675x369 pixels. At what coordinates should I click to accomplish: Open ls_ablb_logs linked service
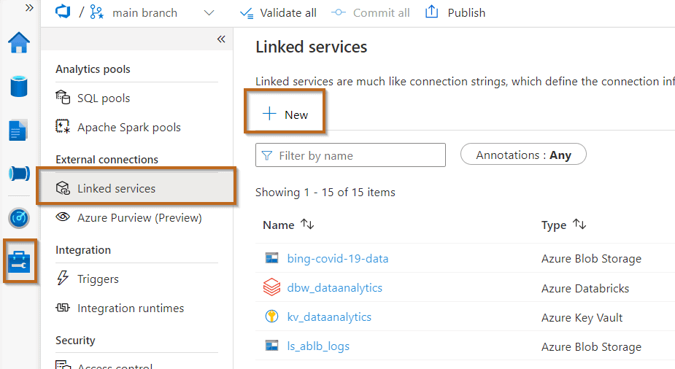[318, 346]
